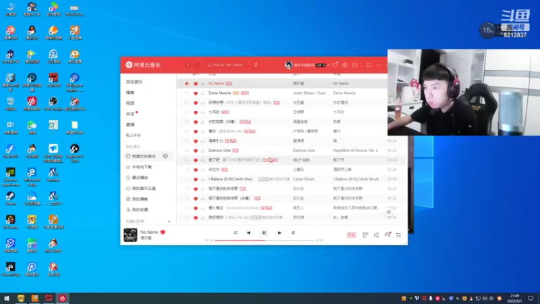Open the Windows Start button
This screenshot has width=540, height=304.
7,299
